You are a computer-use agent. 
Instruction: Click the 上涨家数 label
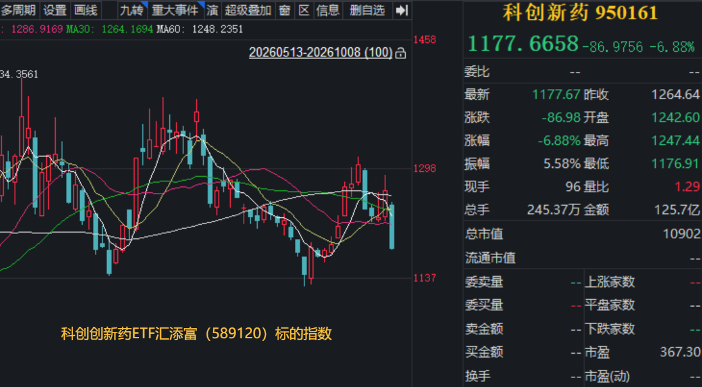pyautogui.click(x=610, y=282)
